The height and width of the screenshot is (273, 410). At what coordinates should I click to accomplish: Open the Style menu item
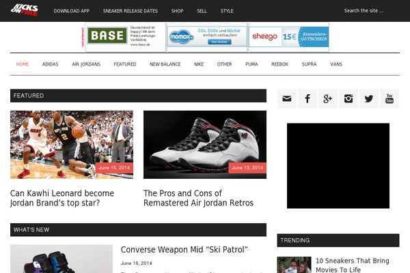227,11
